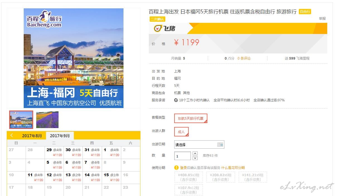Open the 0 条评论 reviews link
This screenshot has width=337, height=196.
[244, 58]
